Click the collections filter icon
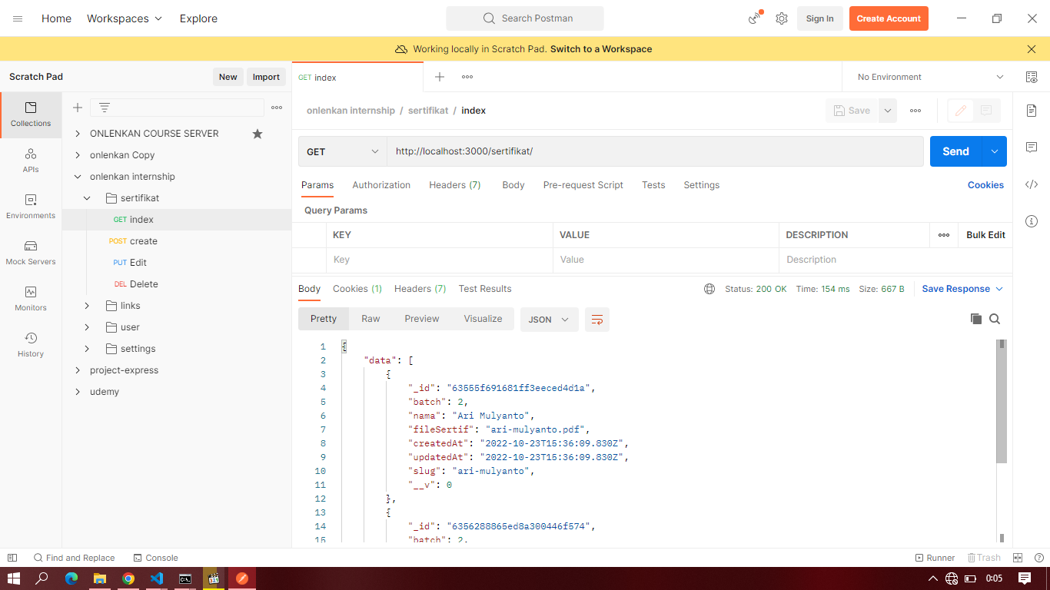The height and width of the screenshot is (590, 1050). [x=105, y=108]
